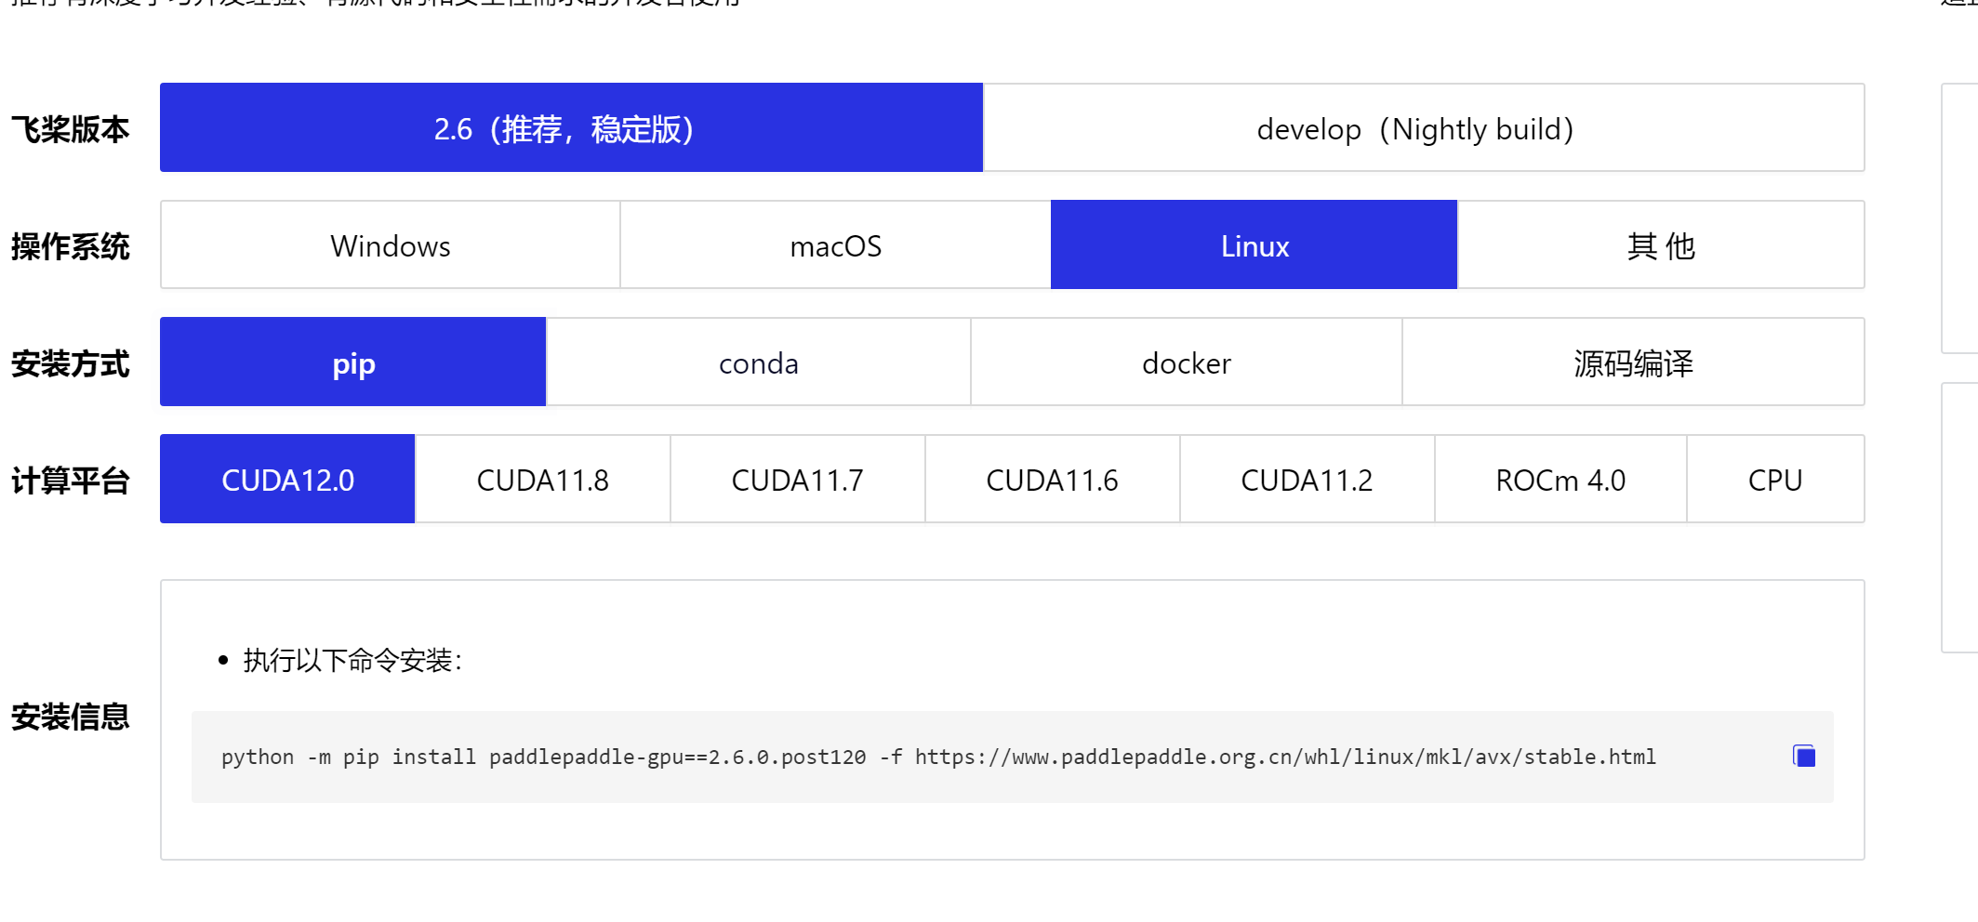Screen dimensions: 1978x922
Task: Pick CPU compute platform
Action: tap(1775, 480)
